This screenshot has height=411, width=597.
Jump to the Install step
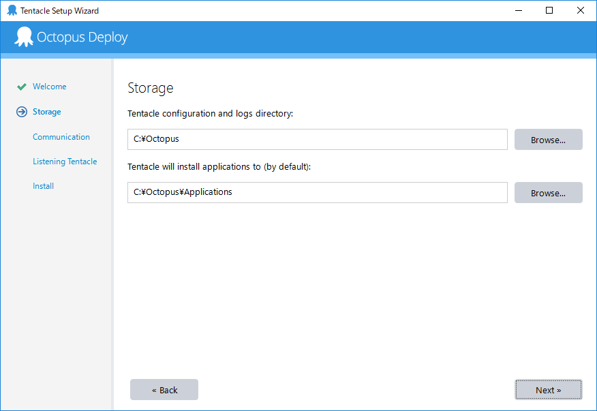[43, 186]
